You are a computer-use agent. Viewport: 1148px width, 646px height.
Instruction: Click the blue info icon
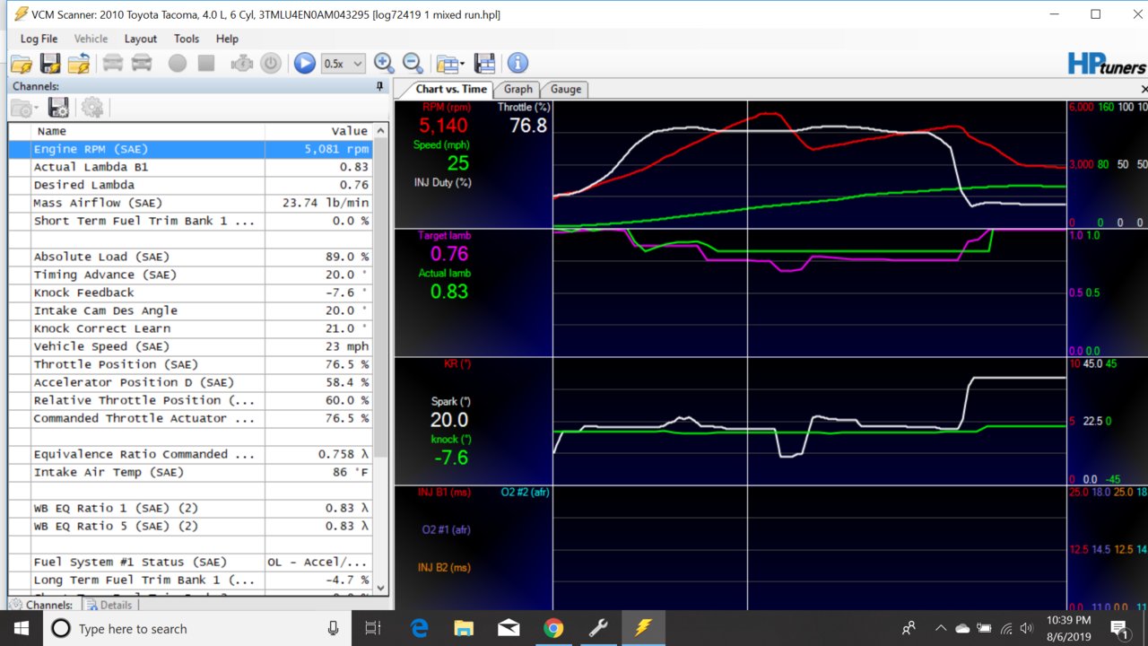(x=517, y=64)
